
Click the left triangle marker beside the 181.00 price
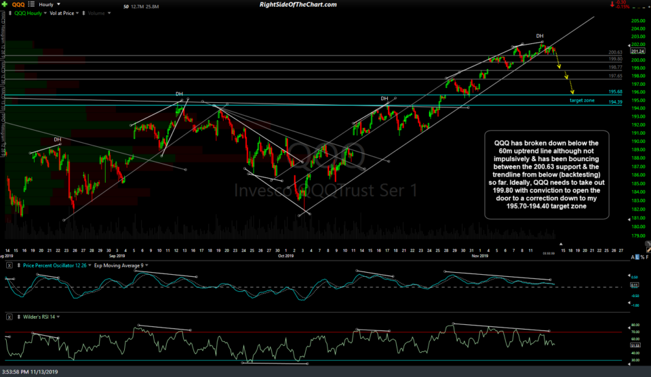[x=629, y=219]
